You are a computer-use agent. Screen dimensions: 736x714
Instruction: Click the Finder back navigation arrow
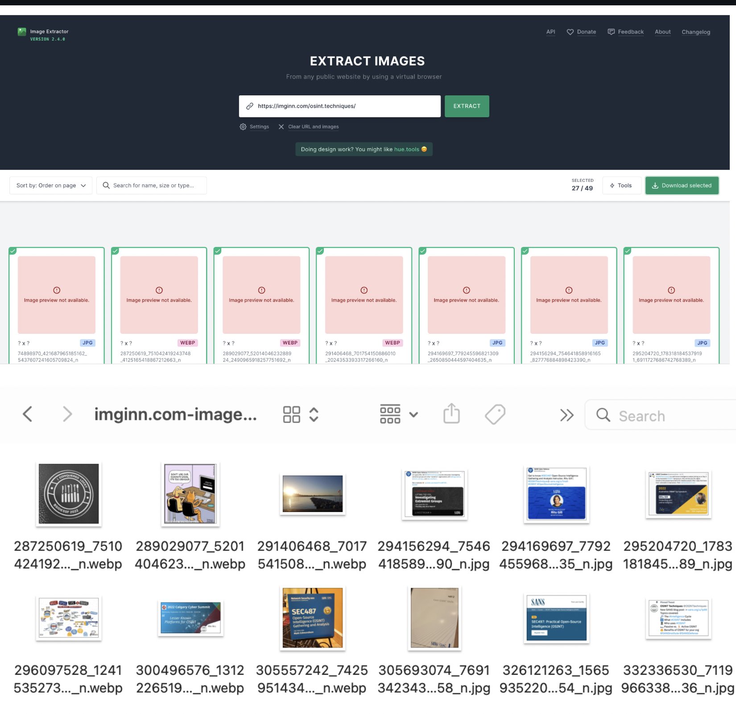tap(27, 414)
